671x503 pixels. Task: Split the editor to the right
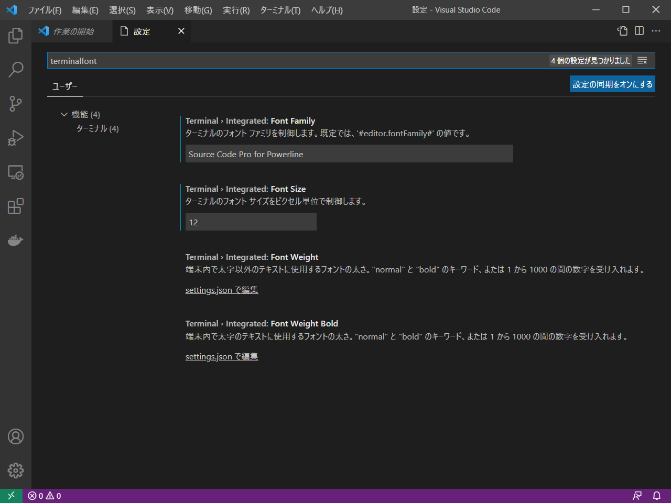(639, 31)
